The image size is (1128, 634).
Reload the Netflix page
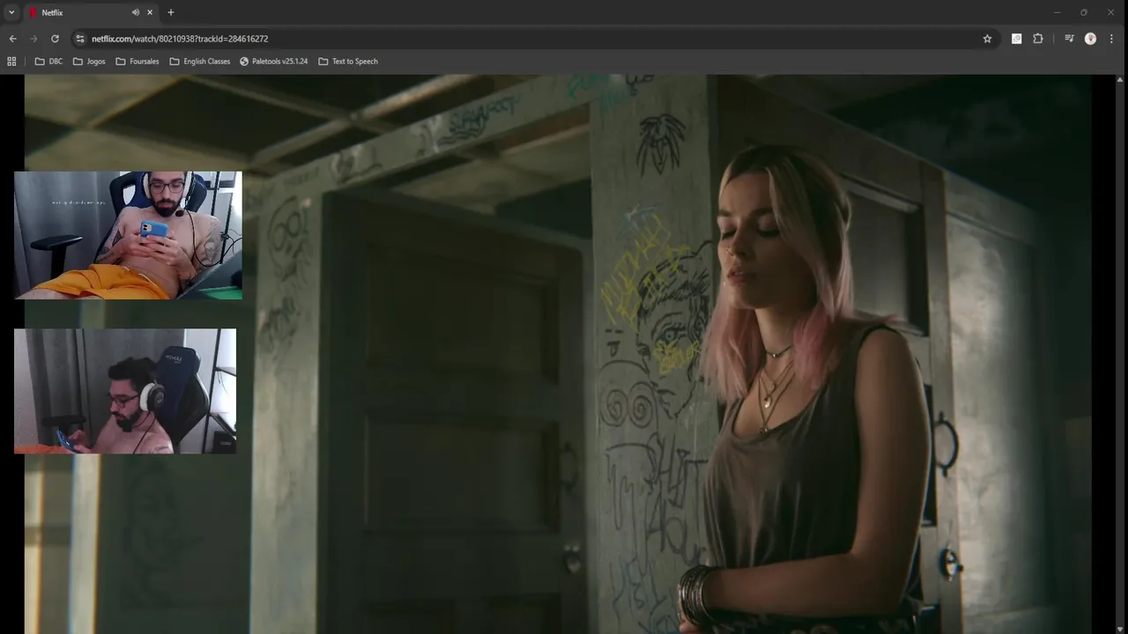[x=55, y=39]
